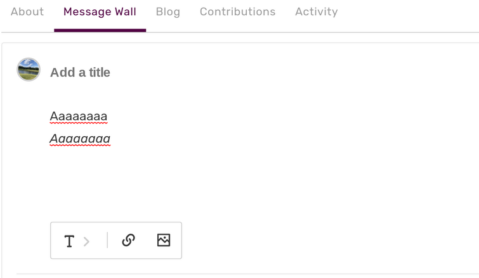Add an image using picture icon
The width and height of the screenshot is (479, 278).
(164, 240)
